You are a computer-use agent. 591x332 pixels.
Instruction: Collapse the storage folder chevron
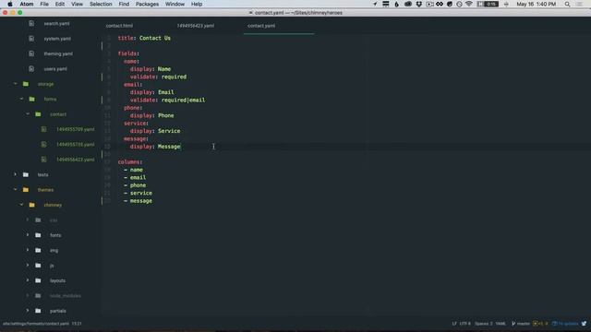pos(15,84)
